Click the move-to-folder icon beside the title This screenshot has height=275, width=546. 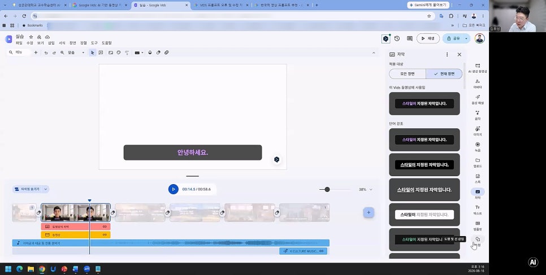click(39, 37)
